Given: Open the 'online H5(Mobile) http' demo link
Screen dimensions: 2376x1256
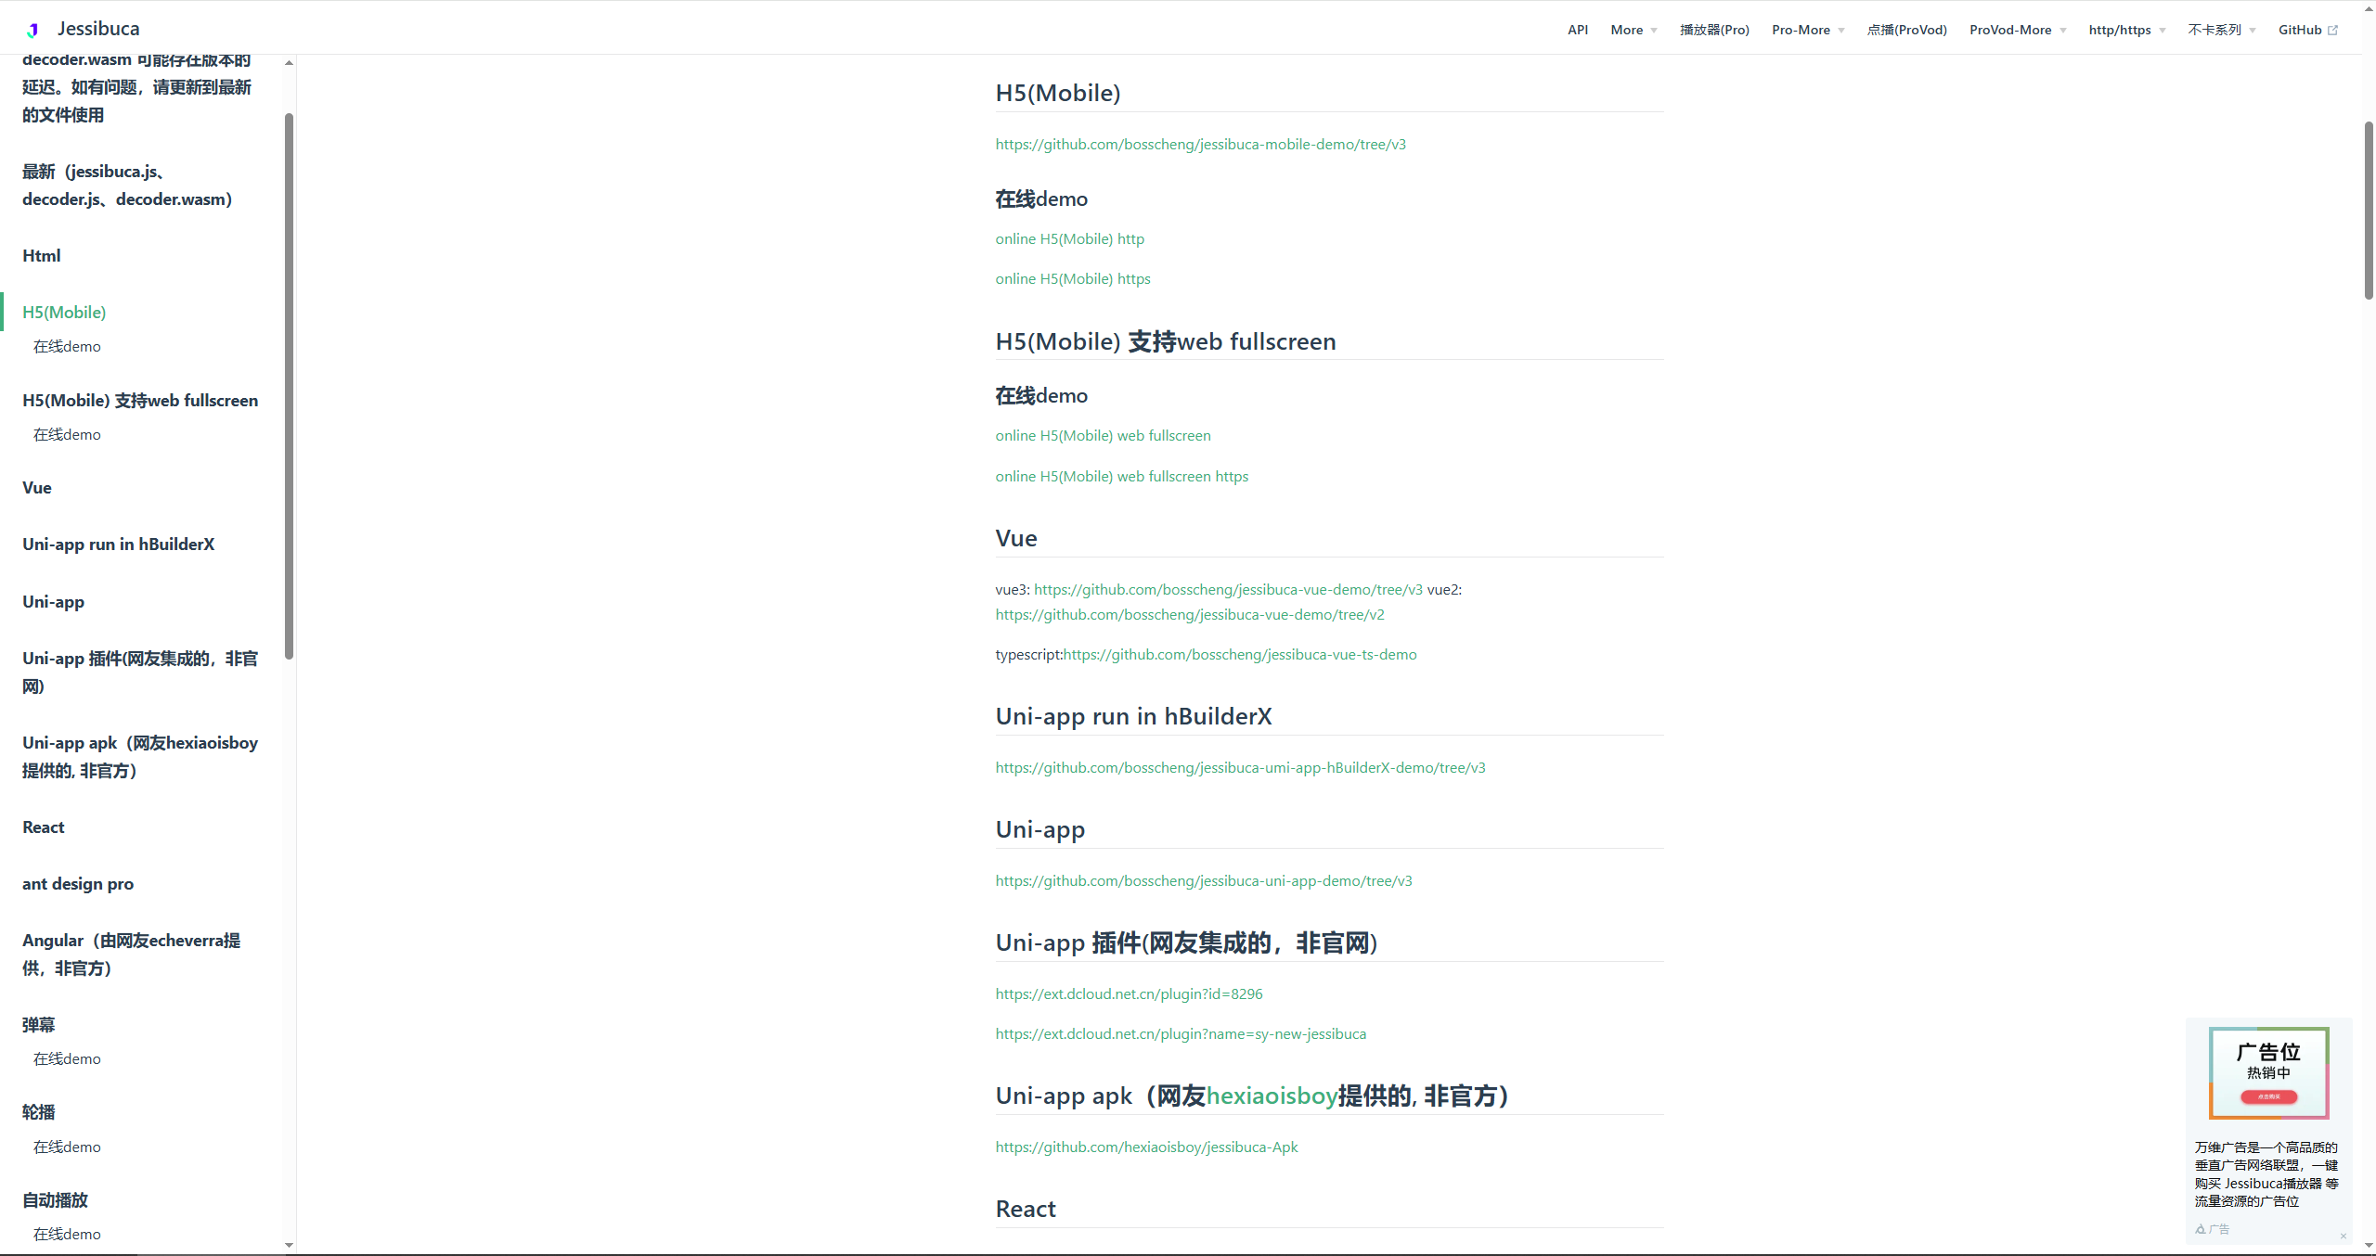Looking at the screenshot, I should point(1069,238).
